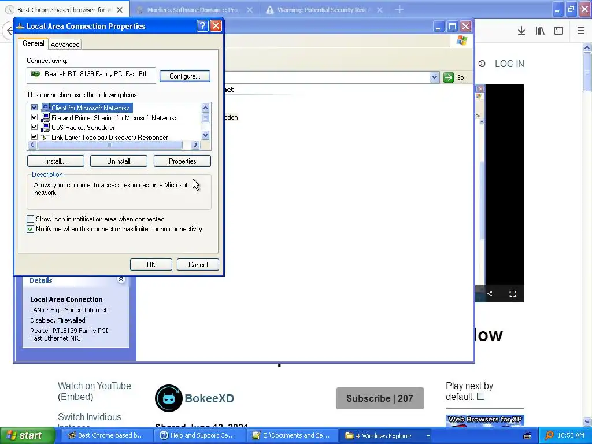Click the Uninstall button

click(x=119, y=161)
